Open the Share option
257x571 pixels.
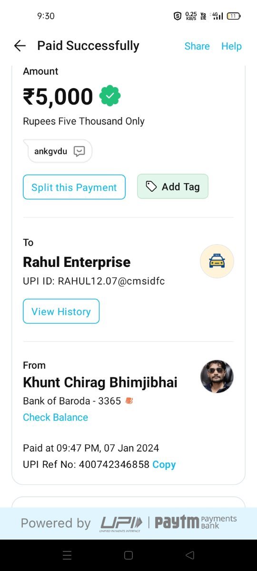coord(197,46)
